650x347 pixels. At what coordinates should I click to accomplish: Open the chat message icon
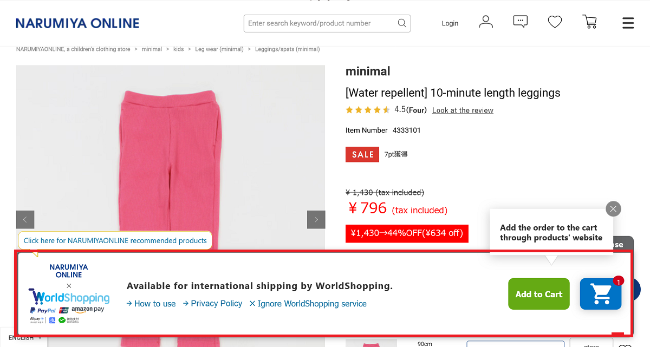point(520,22)
